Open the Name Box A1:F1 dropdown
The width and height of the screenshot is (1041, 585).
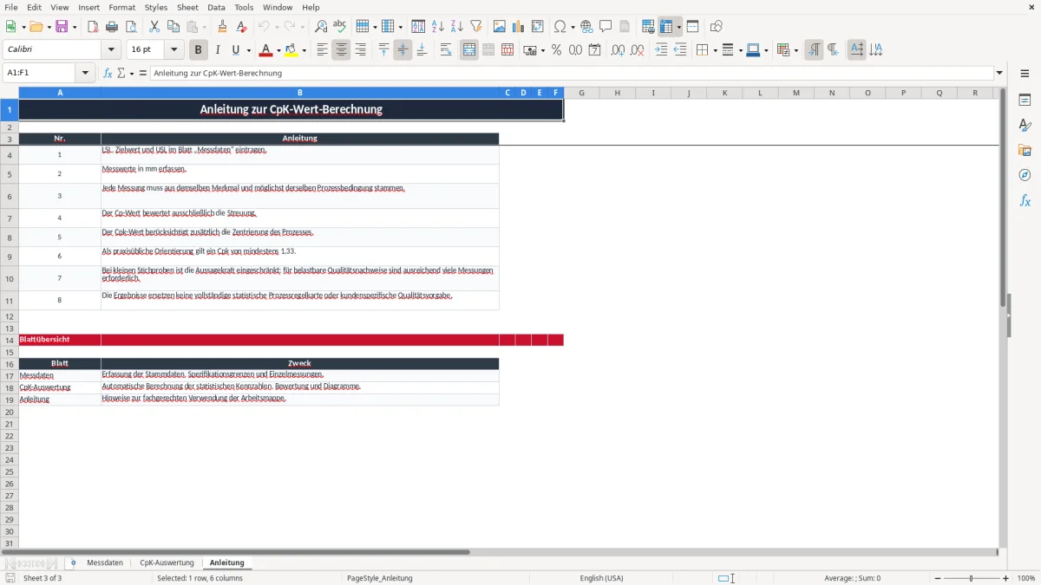pyautogui.click(x=85, y=73)
